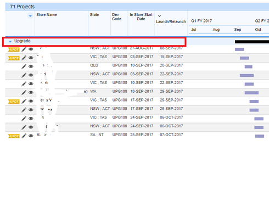Click 'UPG100' dev code in the WA row
The image size is (269, 213).
click(x=120, y=91)
